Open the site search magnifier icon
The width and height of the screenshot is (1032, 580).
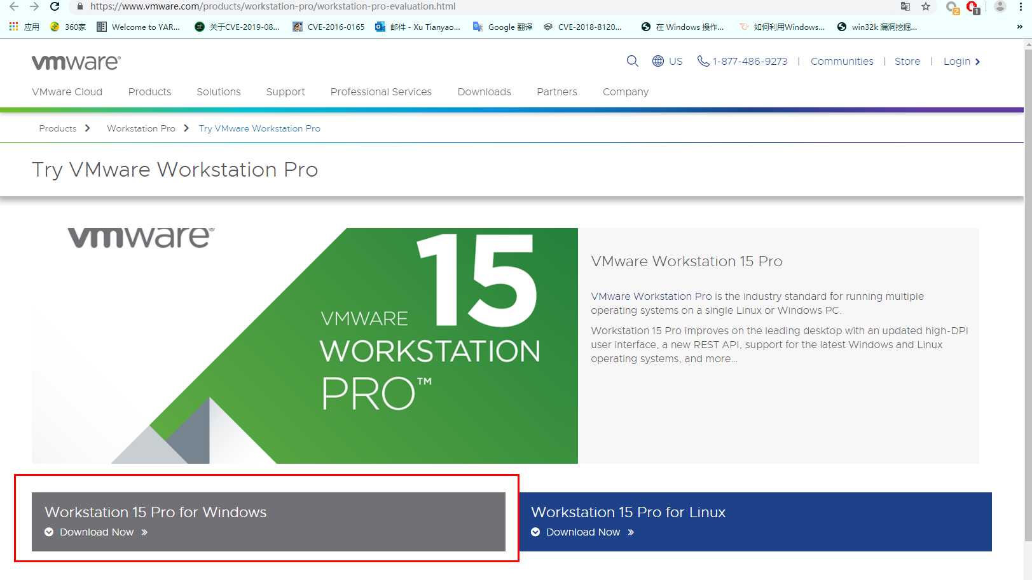pos(632,61)
